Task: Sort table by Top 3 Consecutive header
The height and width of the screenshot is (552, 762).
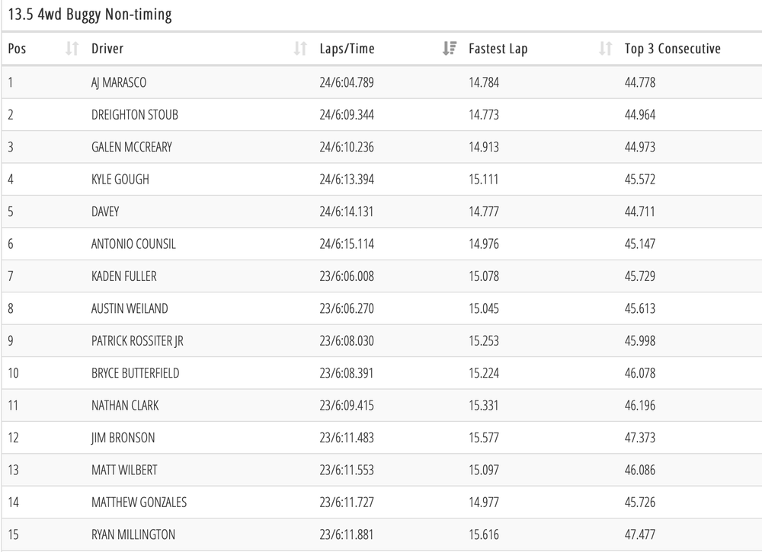Action: [672, 49]
